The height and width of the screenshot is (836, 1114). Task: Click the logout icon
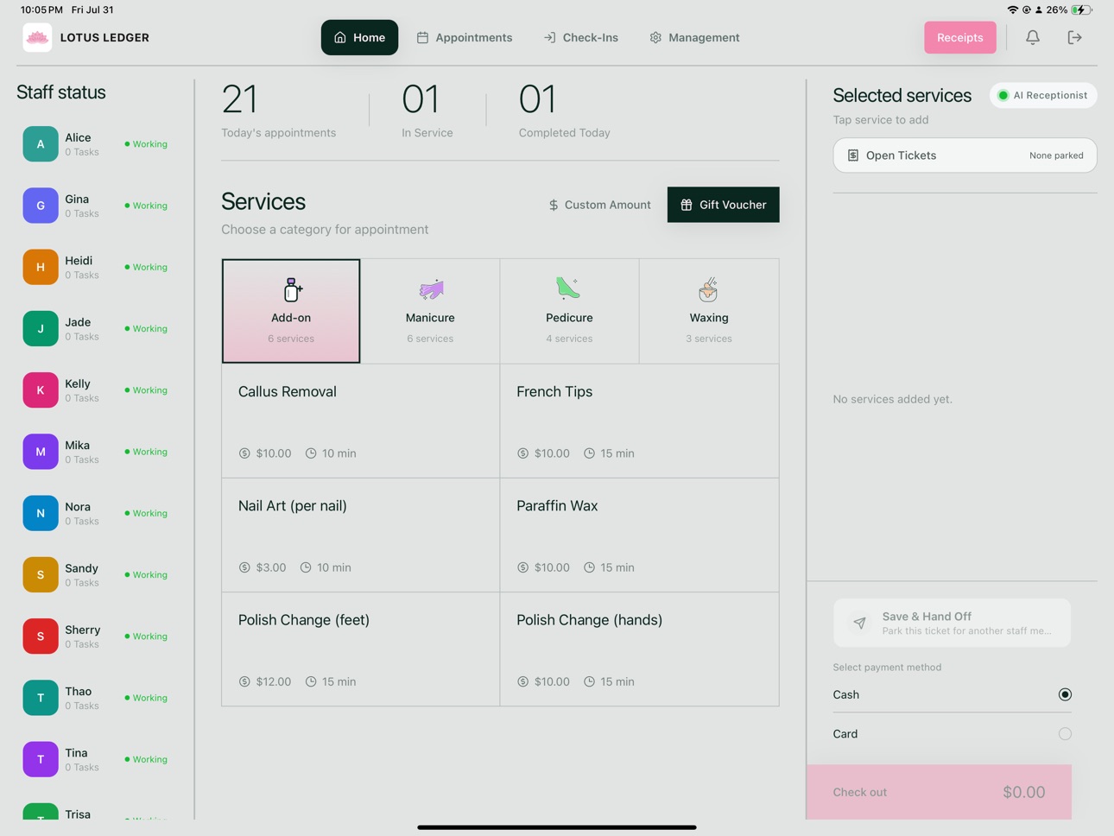[1074, 37]
